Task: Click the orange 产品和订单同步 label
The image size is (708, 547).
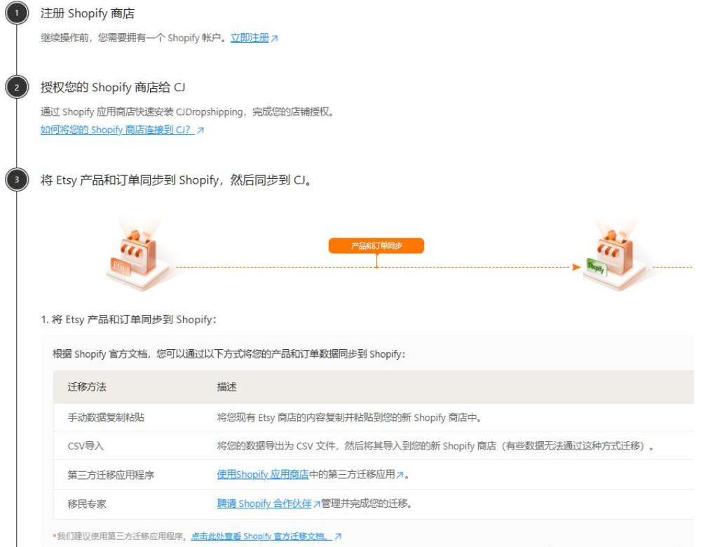Action: click(376, 245)
